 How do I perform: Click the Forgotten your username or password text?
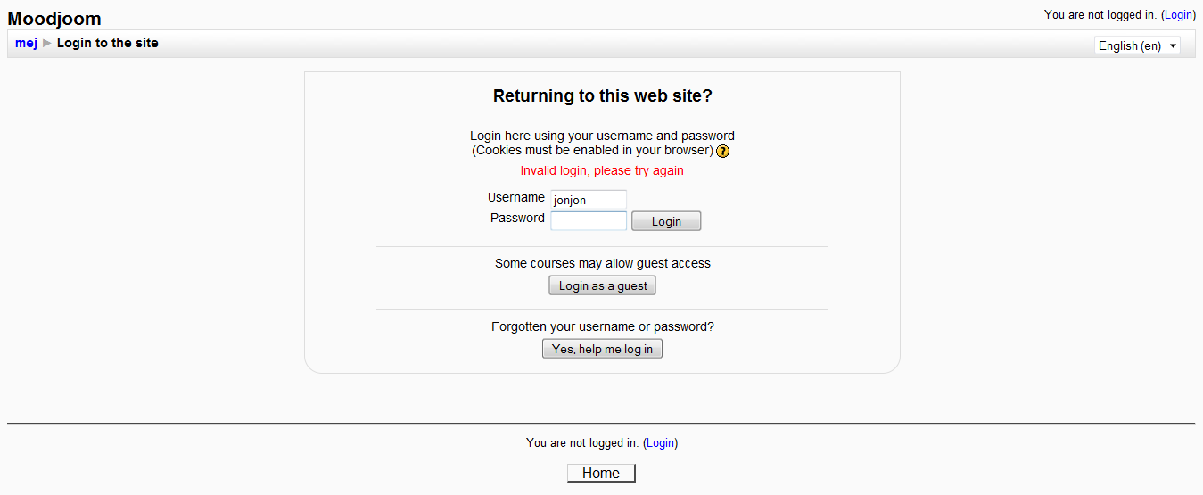coord(602,326)
